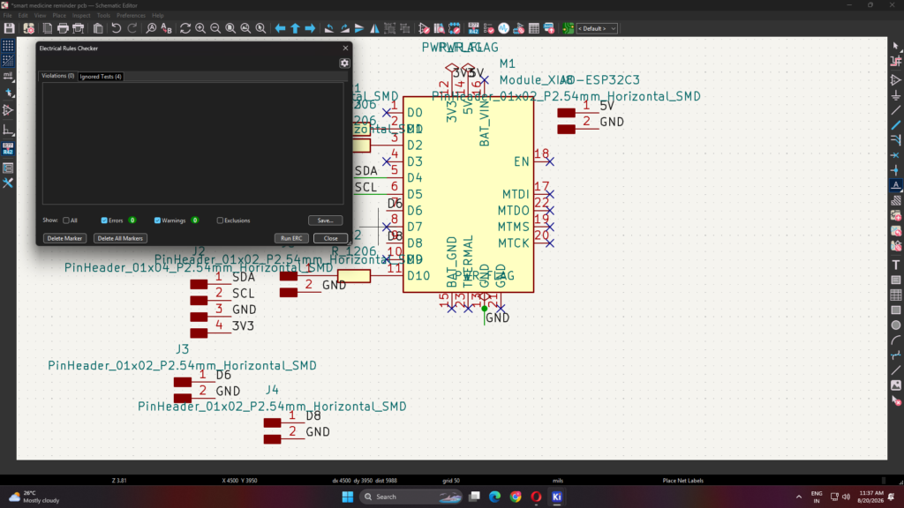
Task: Select the Place Junction tool
Action: tap(895, 170)
